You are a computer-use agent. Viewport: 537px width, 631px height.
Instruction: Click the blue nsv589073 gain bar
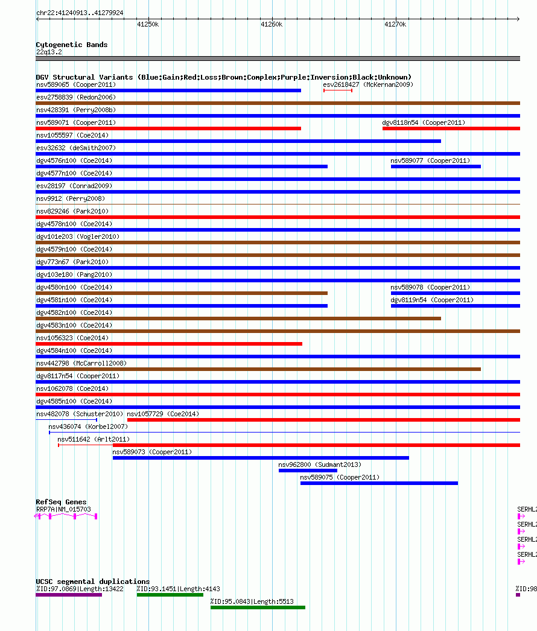[x=261, y=458]
